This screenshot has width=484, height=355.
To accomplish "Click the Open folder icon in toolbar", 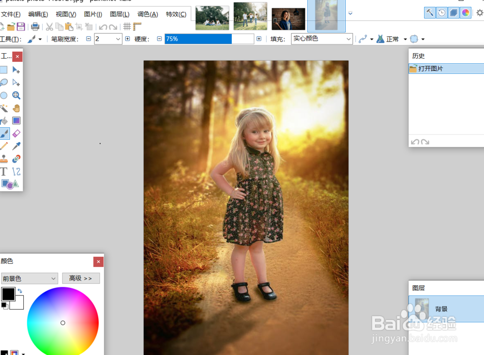I will [x=11, y=27].
